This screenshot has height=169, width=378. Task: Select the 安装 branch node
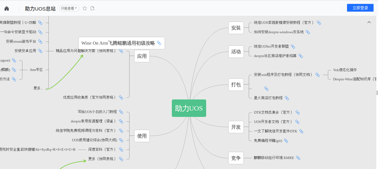pyautogui.click(x=236, y=28)
